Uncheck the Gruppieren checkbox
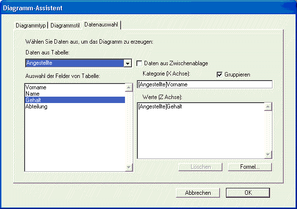Viewport: 297px width, 209px height. pos(220,74)
